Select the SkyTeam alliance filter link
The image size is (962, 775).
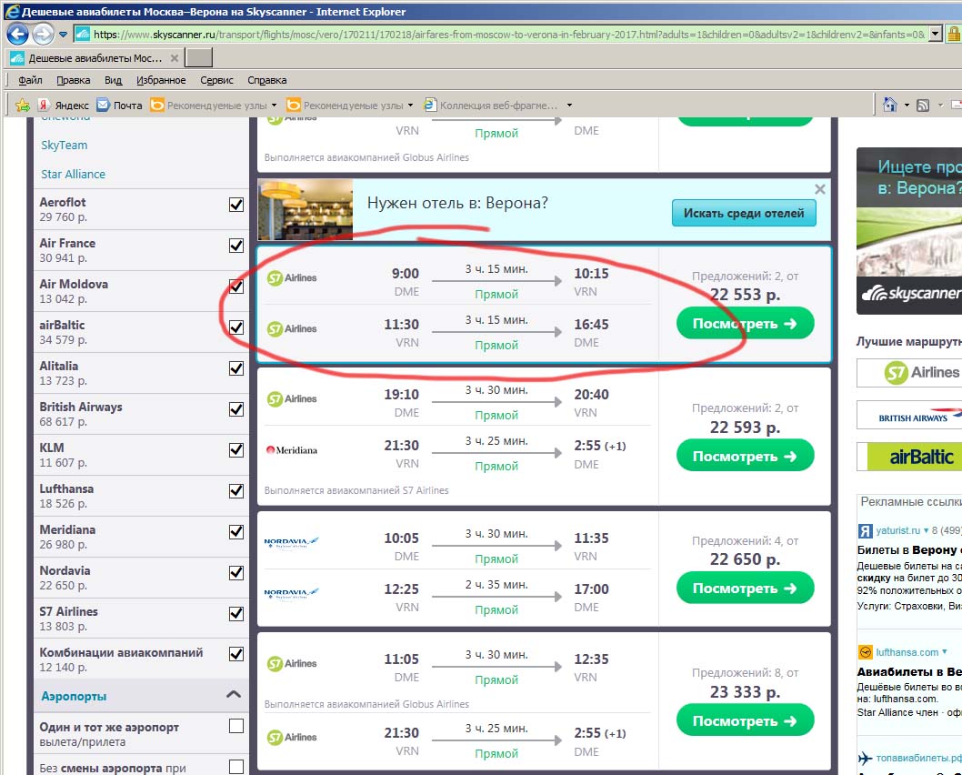click(65, 146)
